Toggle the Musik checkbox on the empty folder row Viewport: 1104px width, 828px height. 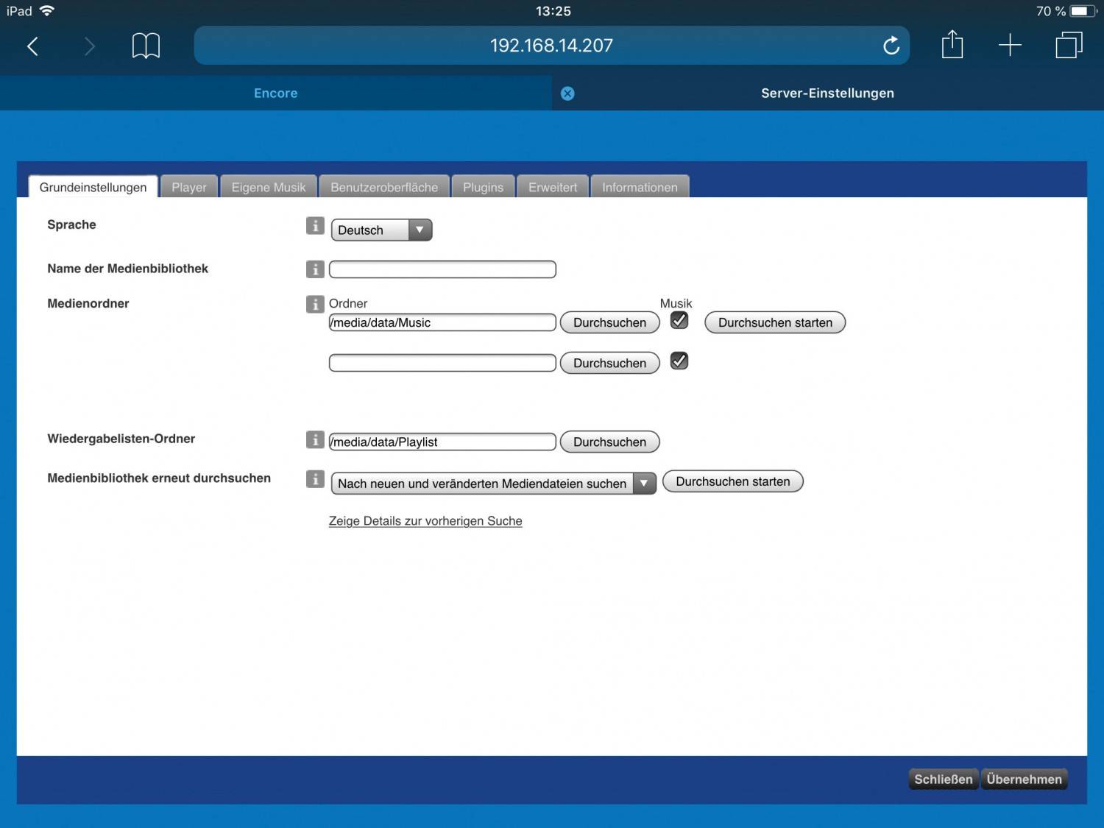click(x=679, y=361)
